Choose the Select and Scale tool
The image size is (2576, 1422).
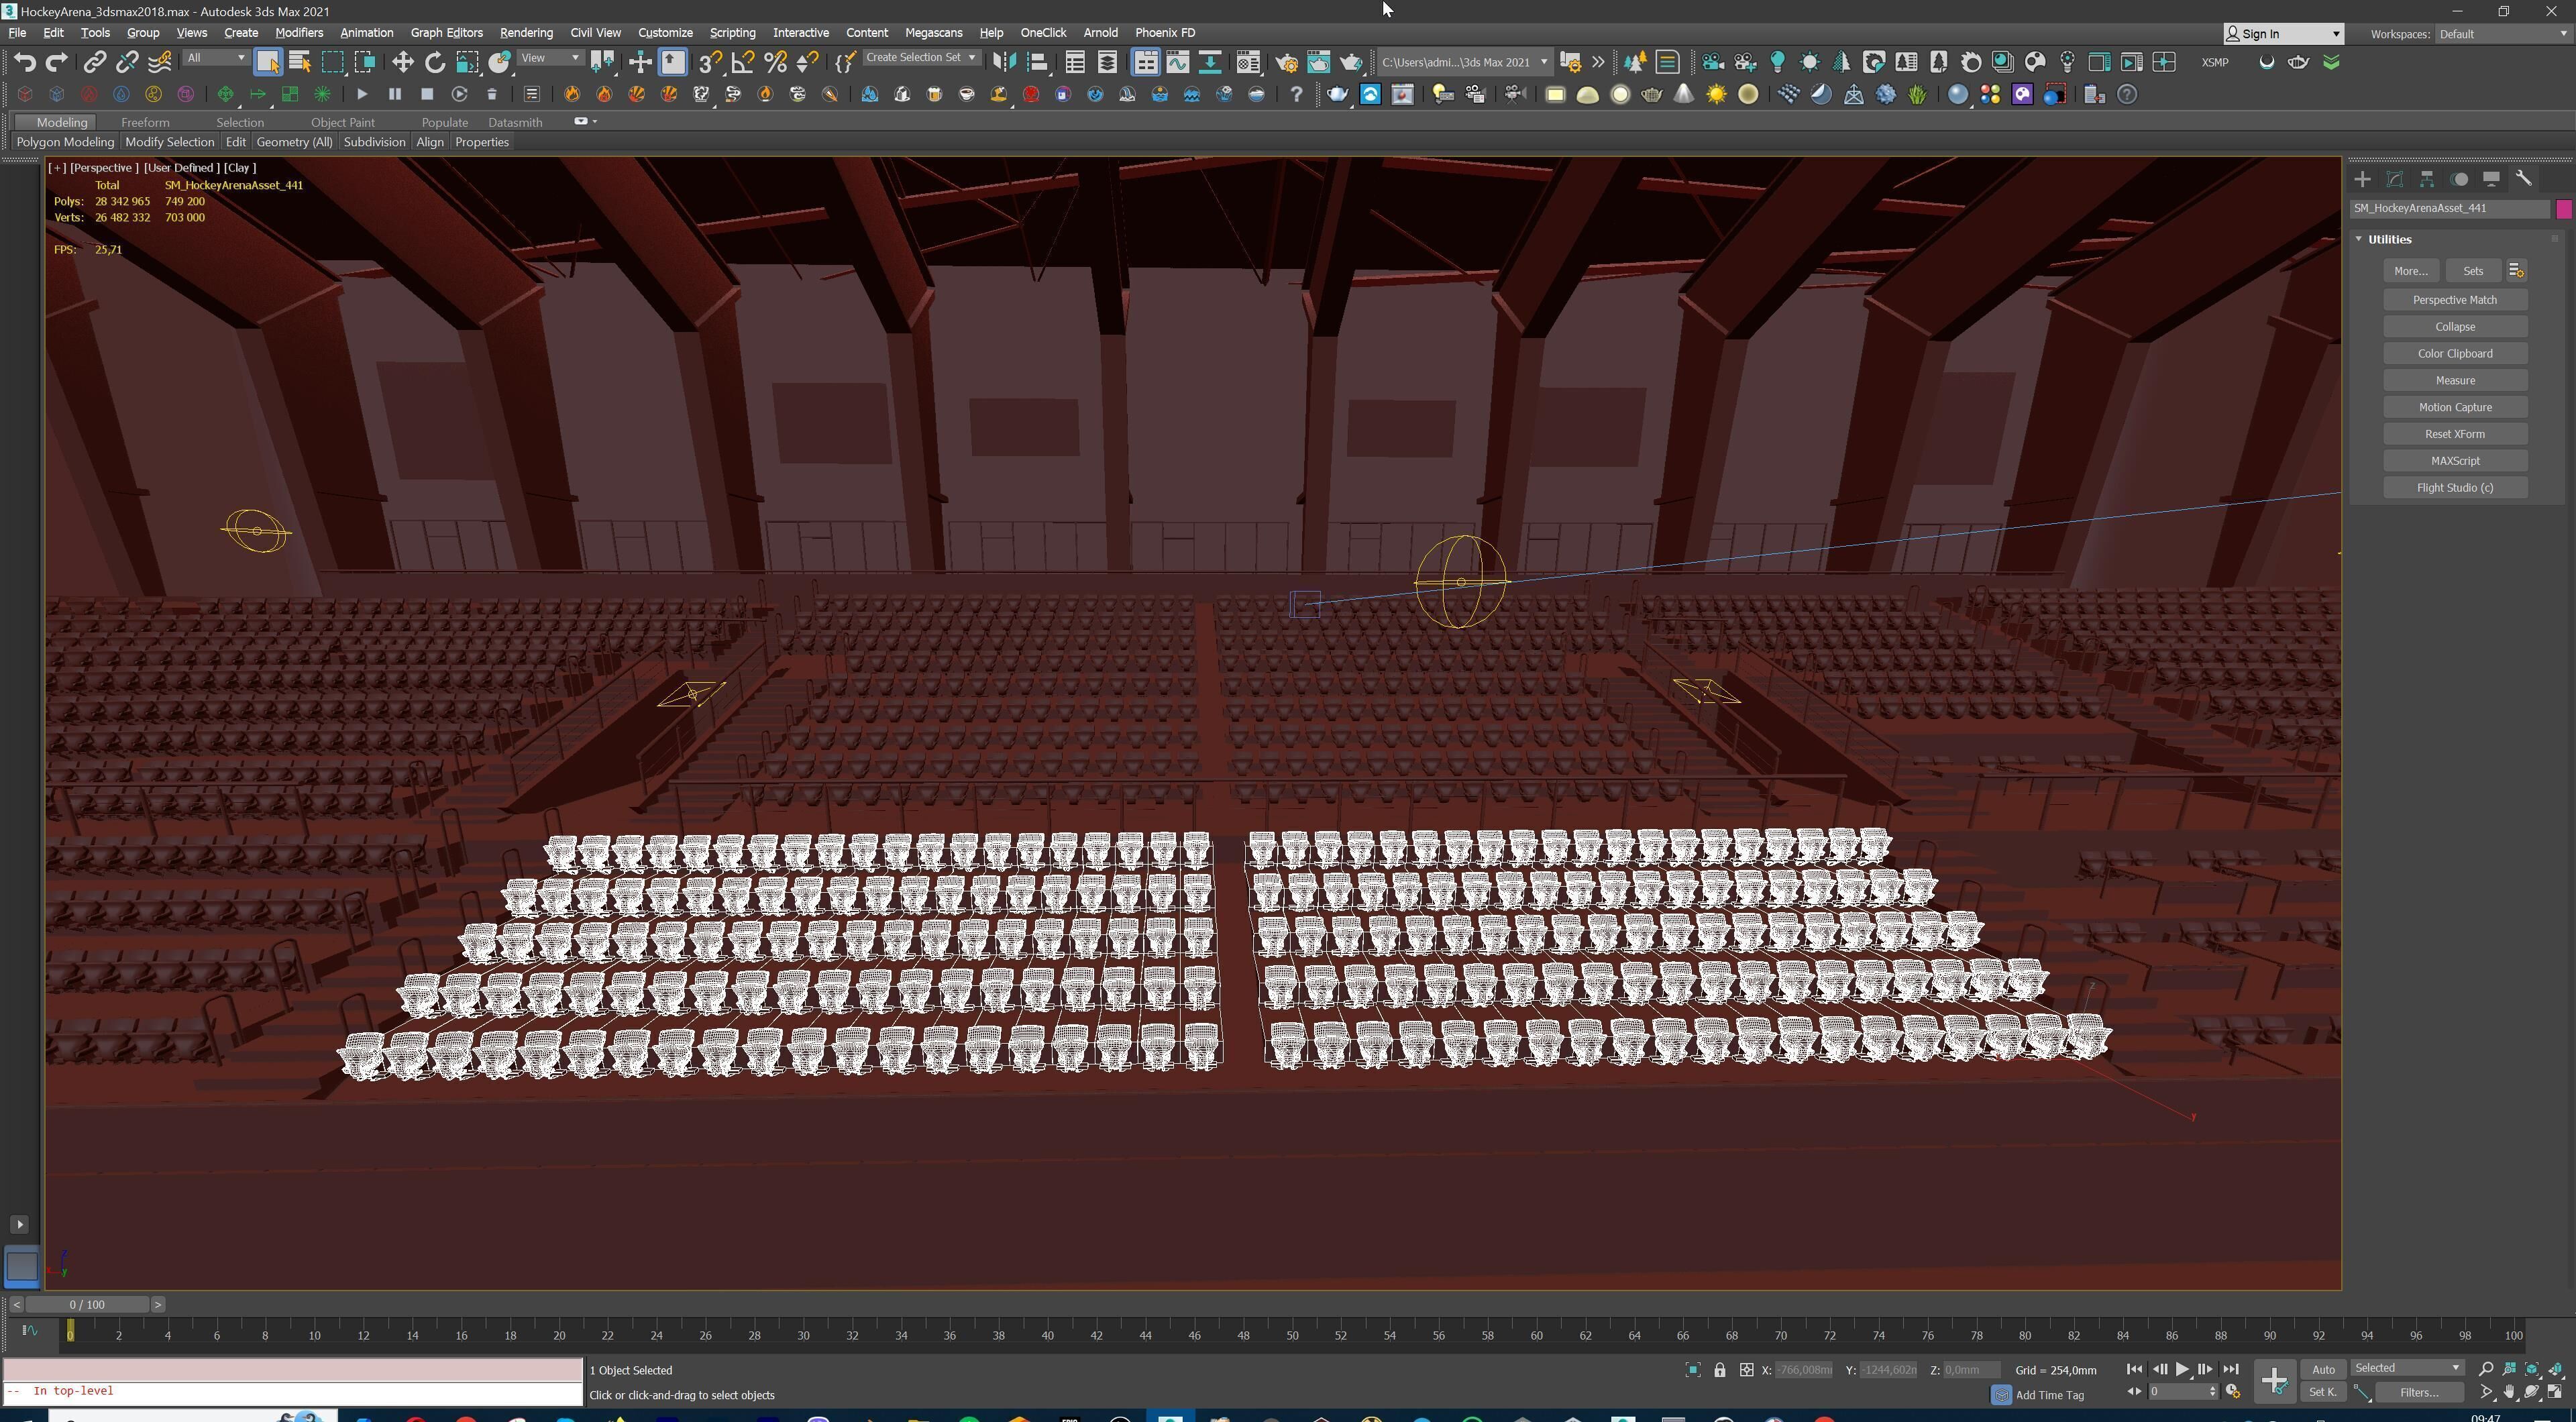coord(467,62)
